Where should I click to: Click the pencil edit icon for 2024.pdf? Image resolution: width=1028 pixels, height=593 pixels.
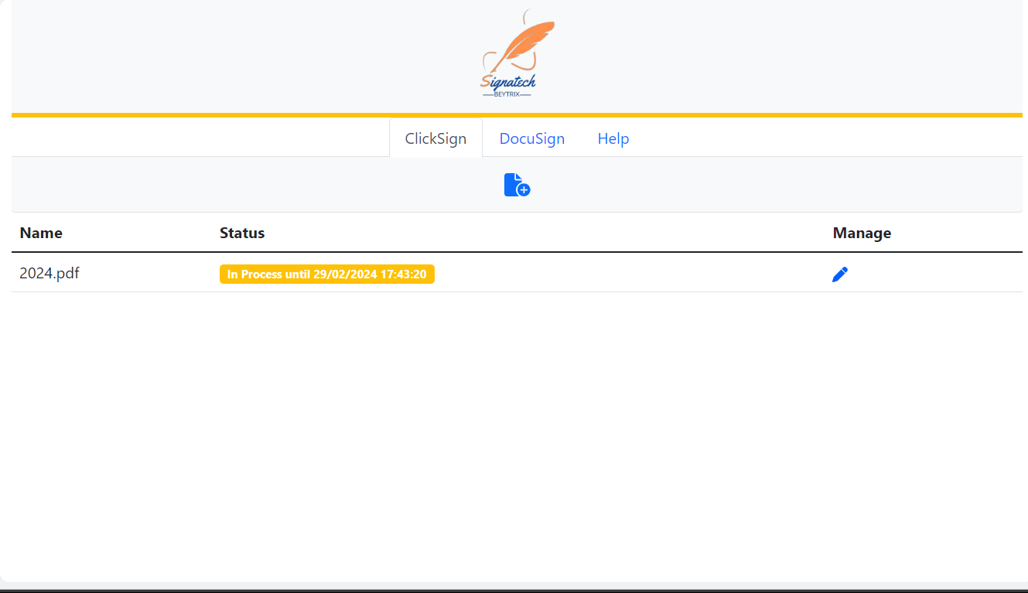[x=840, y=274]
